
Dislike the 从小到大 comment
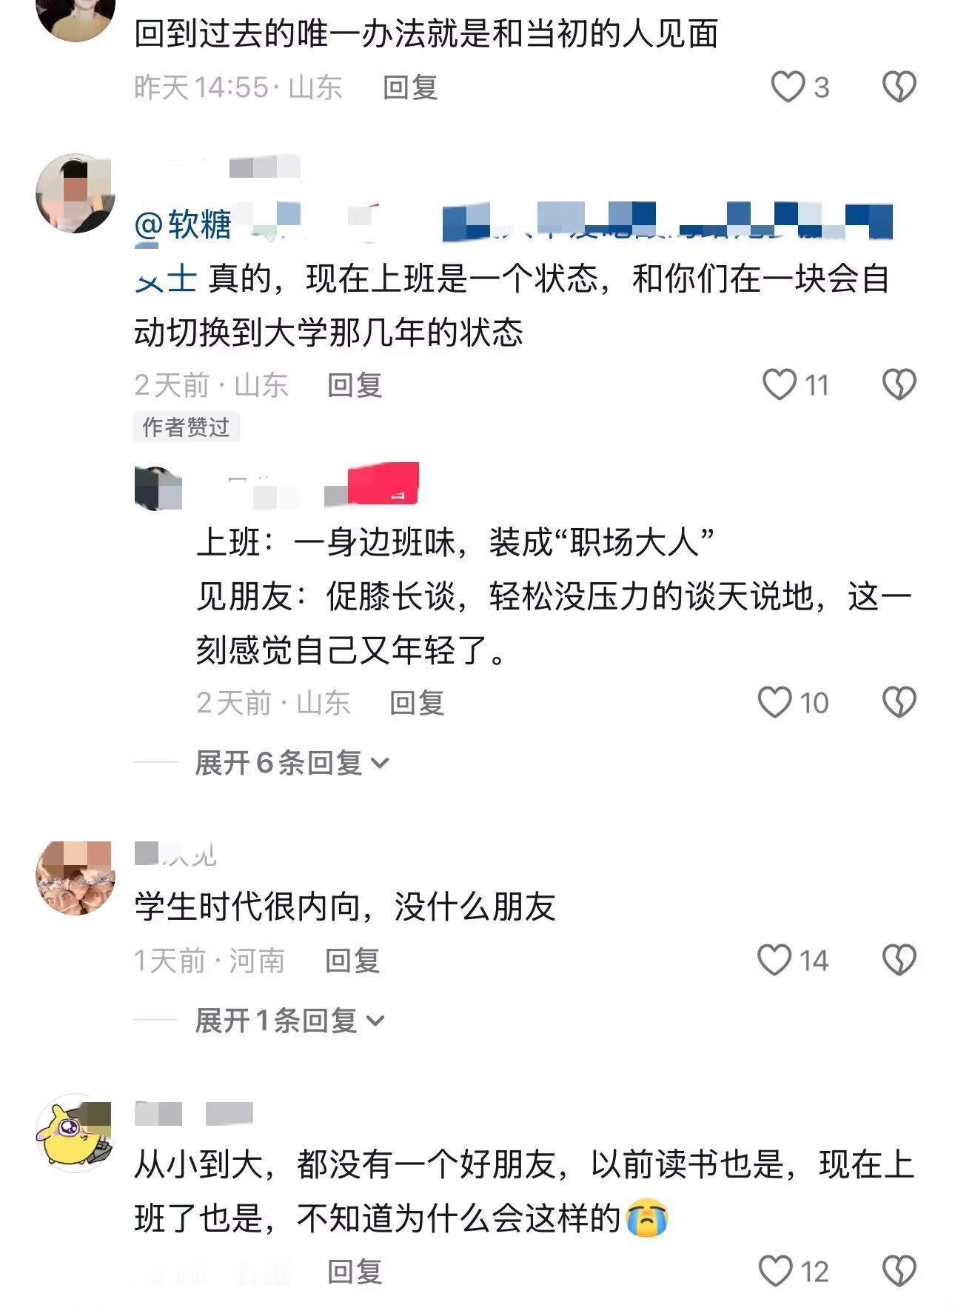(x=899, y=1271)
